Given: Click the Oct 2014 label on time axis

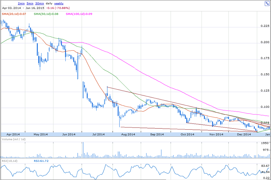Looking at the screenshot, I should pyautogui.click(x=187, y=135).
